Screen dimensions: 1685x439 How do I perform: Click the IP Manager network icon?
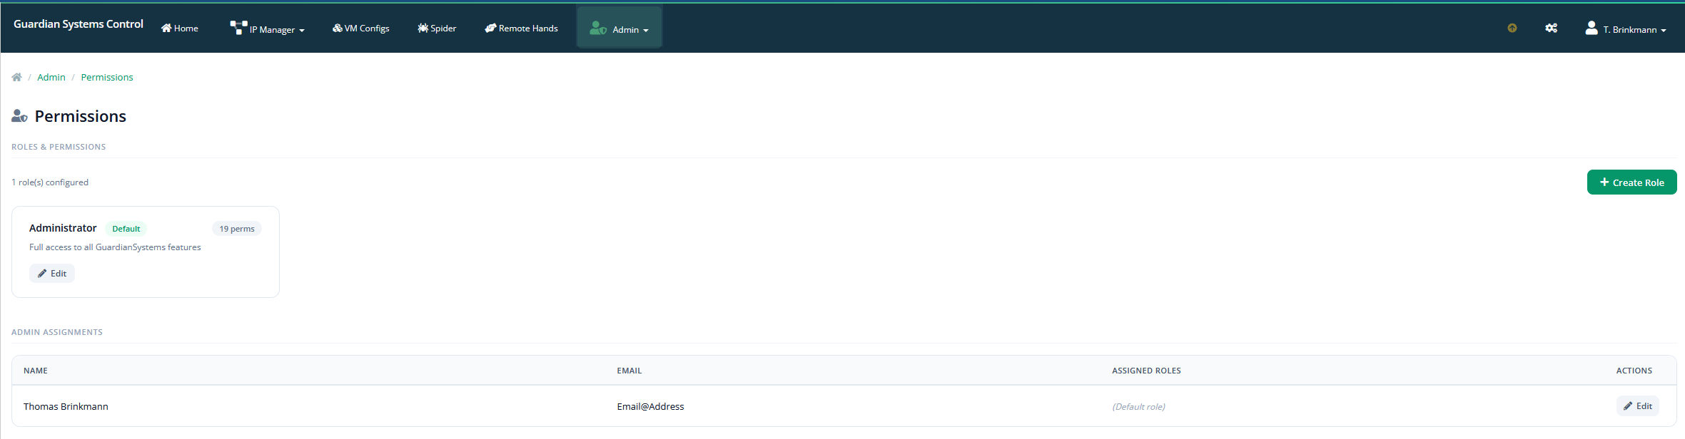coord(238,27)
